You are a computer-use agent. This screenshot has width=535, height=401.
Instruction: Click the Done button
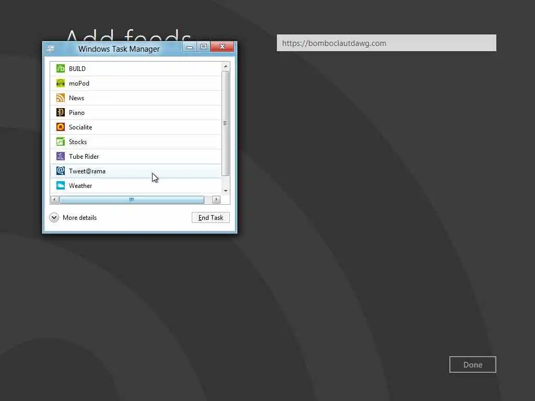(472, 364)
